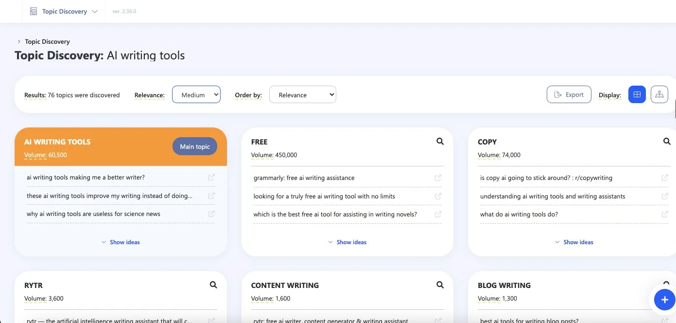The width and height of the screenshot is (676, 323).
Task: Expand Show ideas in AI WRITING TOOLS card
Action: coord(121,242)
